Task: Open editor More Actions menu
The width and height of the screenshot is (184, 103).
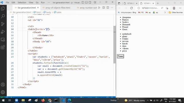Action: coord(112,8)
